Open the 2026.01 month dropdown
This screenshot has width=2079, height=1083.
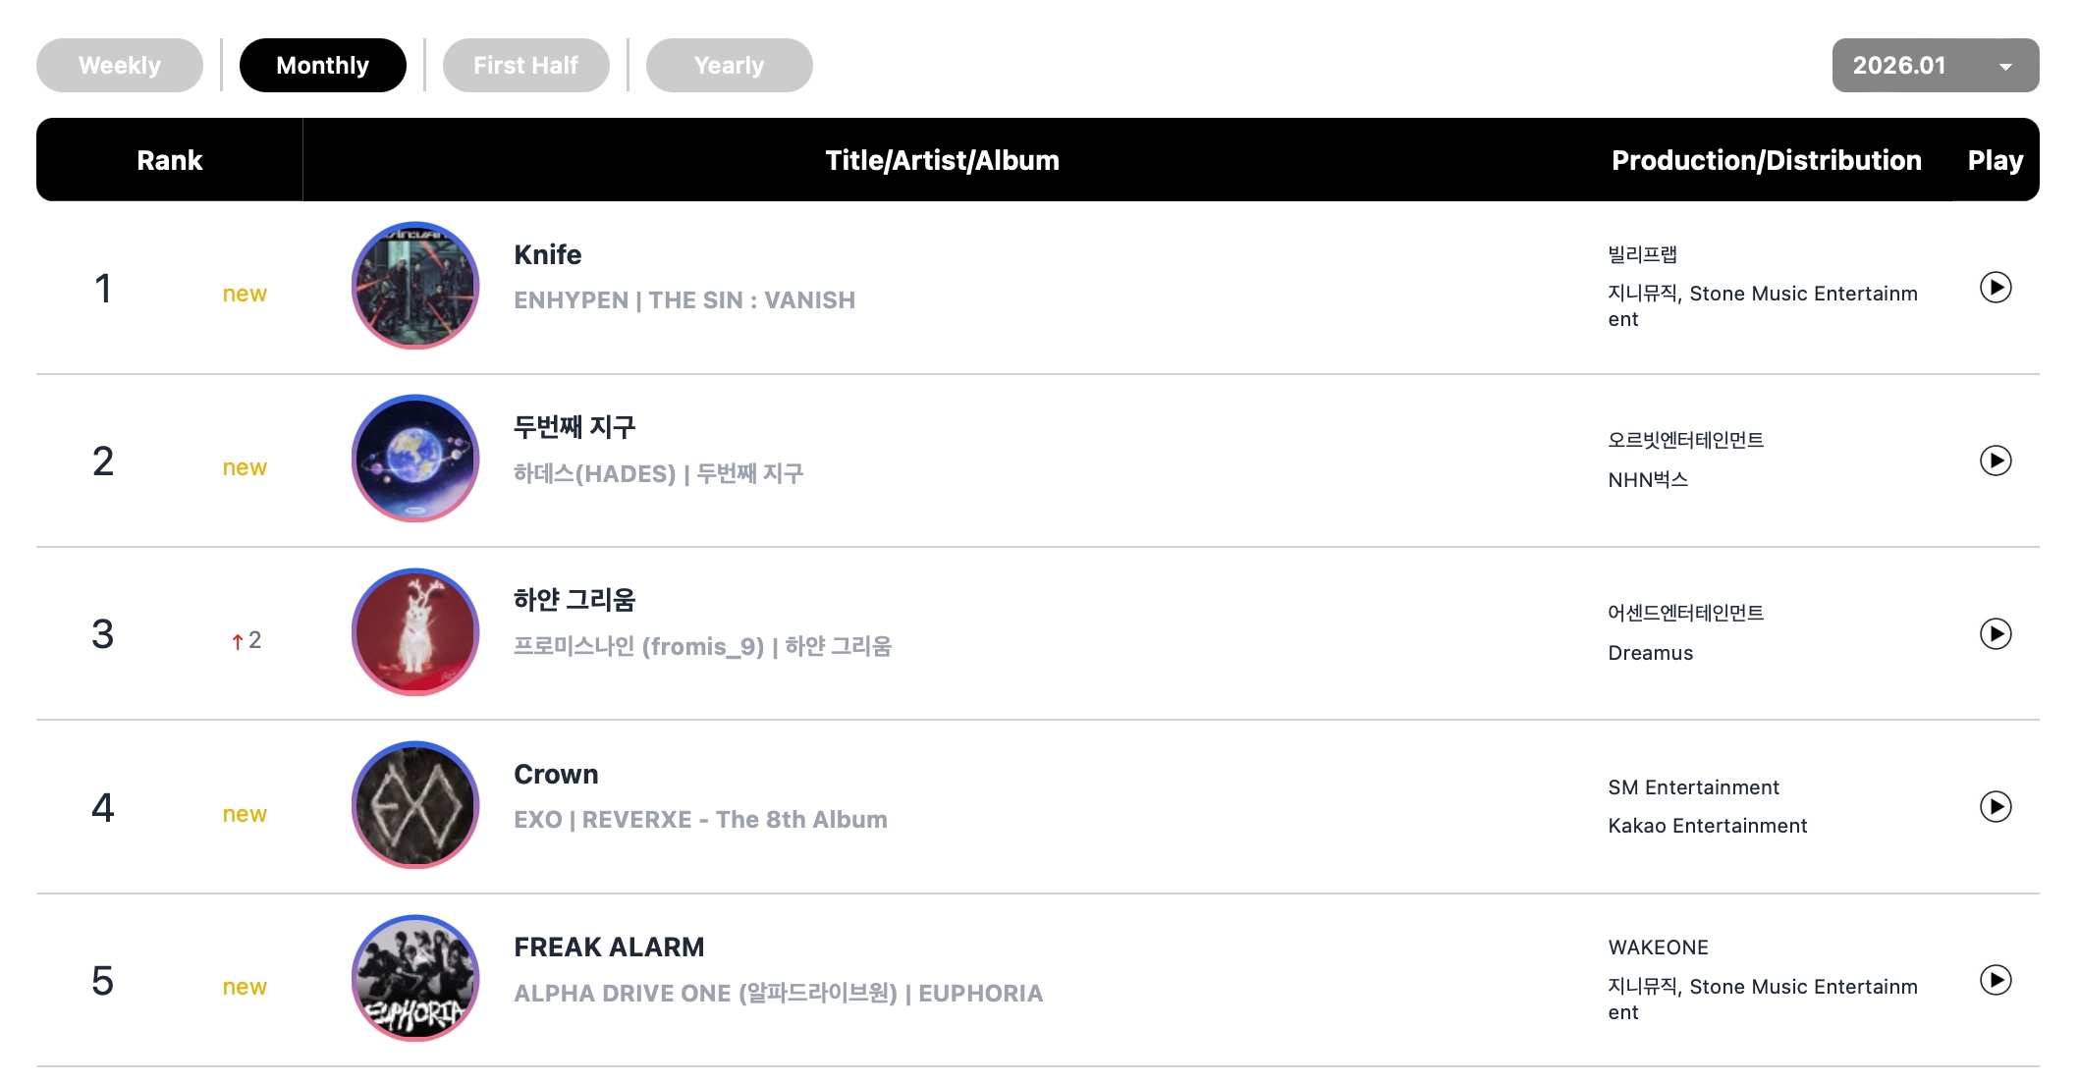pos(1935,66)
